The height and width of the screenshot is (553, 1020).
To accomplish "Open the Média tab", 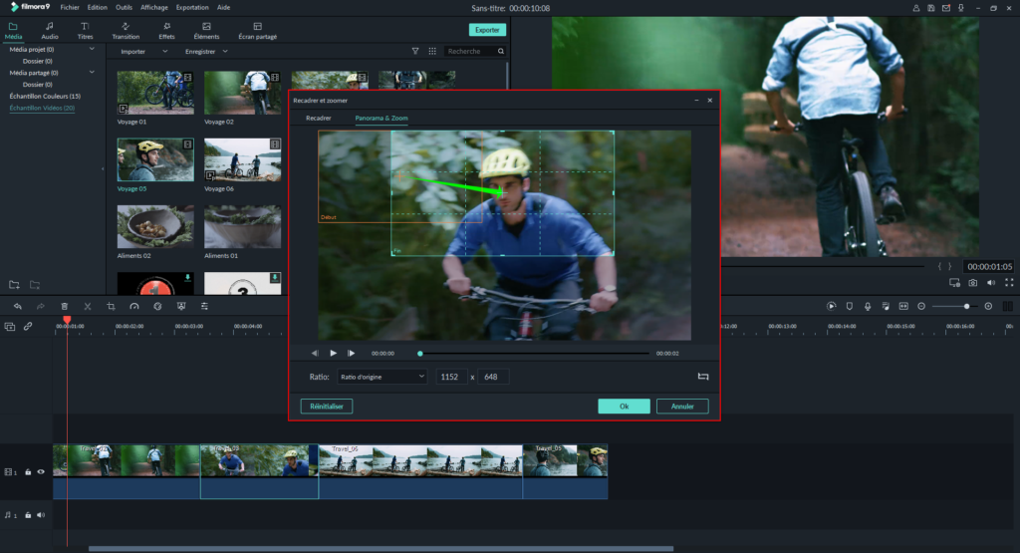I will [x=13, y=31].
